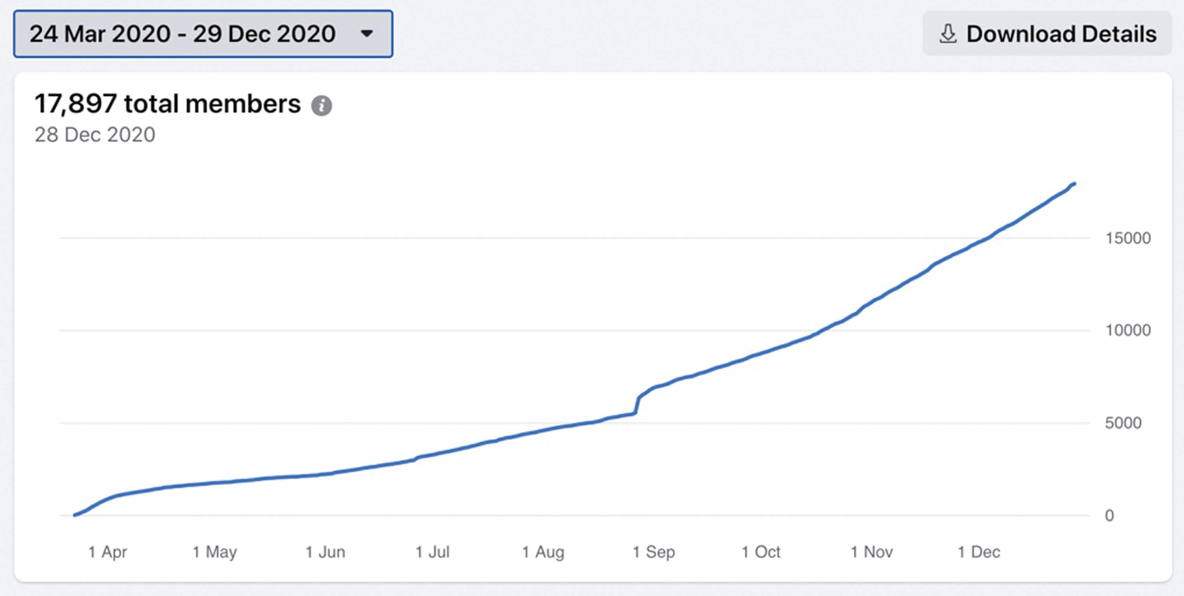Viewport: 1184px width, 596px height.
Task: Click the 1 Apr x-axis label
Action: [108, 551]
